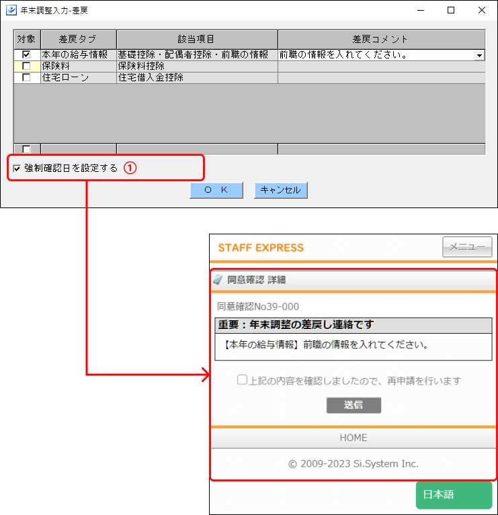498x515 pixels.
Task: Click the 対象 column header
Action: pyautogui.click(x=27, y=40)
